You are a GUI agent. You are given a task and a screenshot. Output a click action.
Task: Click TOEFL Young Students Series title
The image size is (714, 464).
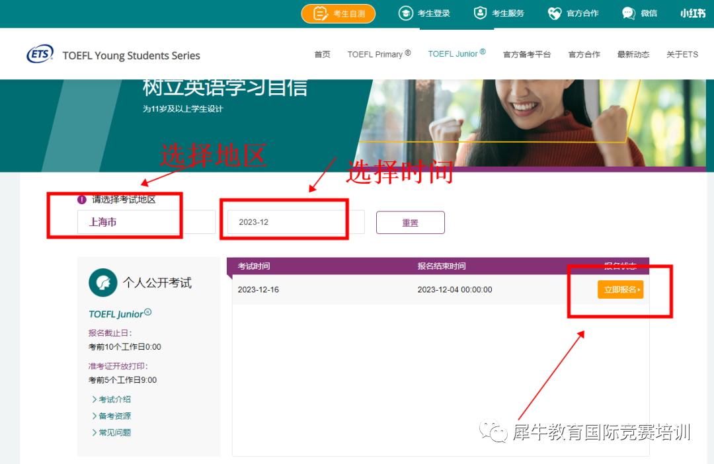pyautogui.click(x=131, y=56)
